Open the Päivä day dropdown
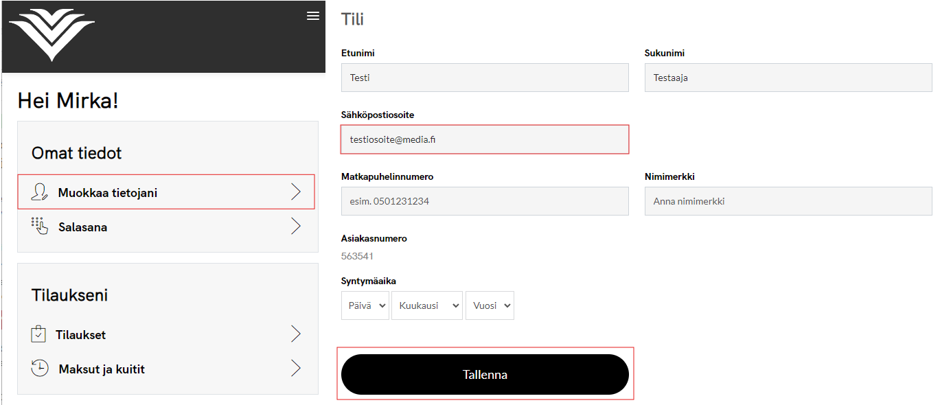Viewport: 940px width, 405px height. [x=365, y=305]
